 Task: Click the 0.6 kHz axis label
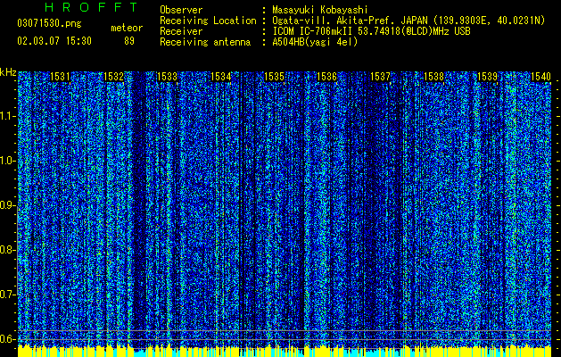(x=7, y=339)
